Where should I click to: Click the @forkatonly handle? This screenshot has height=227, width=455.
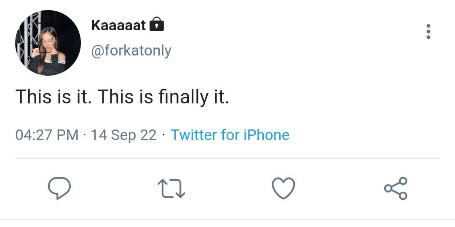131,51
